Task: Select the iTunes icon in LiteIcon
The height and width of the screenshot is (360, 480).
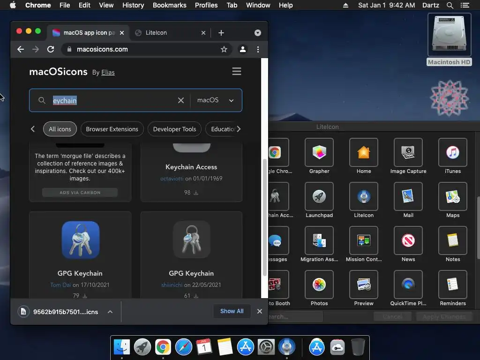Action: point(453,152)
